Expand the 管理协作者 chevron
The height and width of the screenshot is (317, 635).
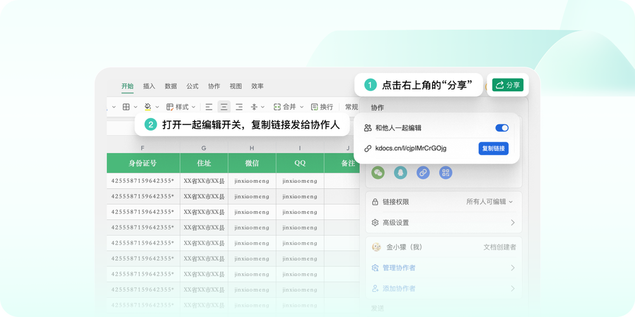513,268
